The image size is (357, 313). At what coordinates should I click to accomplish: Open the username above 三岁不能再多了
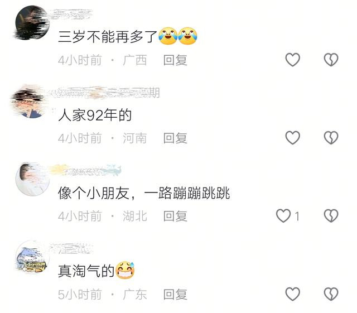click(71, 15)
